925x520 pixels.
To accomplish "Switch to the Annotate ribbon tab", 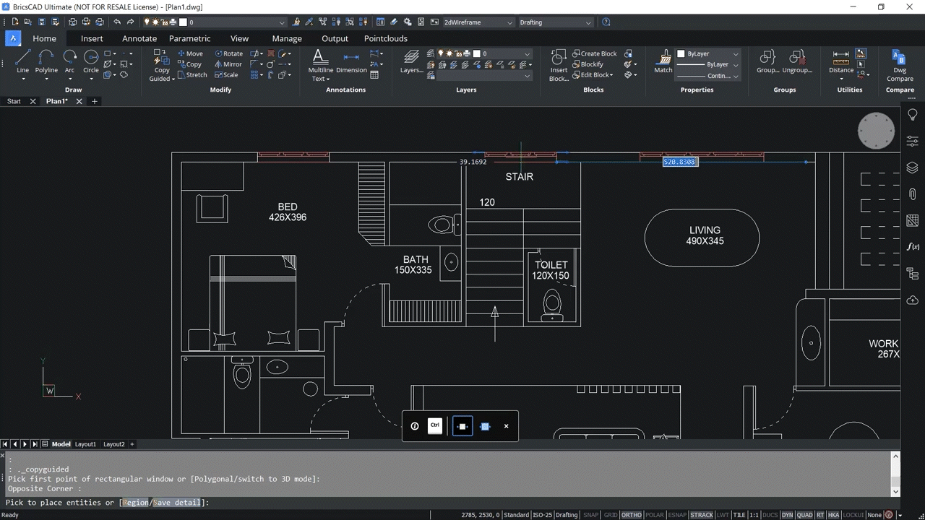I will [x=139, y=38].
